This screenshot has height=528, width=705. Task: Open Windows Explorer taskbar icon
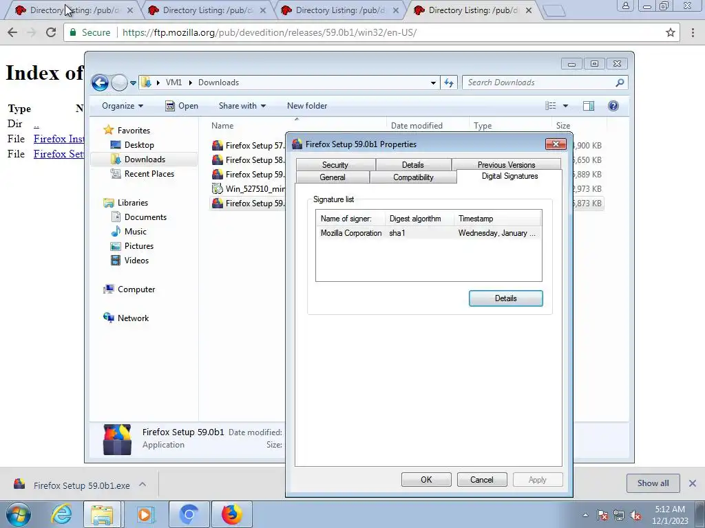pyautogui.click(x=102, y=514)
